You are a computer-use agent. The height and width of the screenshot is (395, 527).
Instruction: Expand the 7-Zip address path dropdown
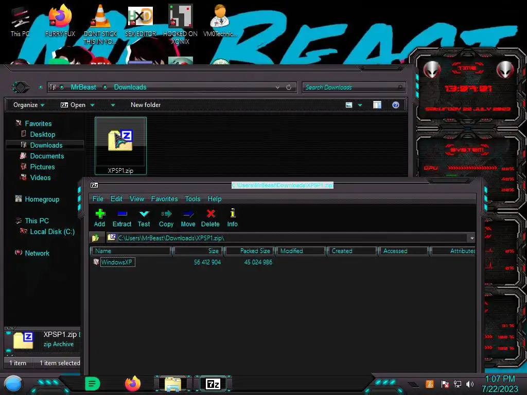pos(472,238)
